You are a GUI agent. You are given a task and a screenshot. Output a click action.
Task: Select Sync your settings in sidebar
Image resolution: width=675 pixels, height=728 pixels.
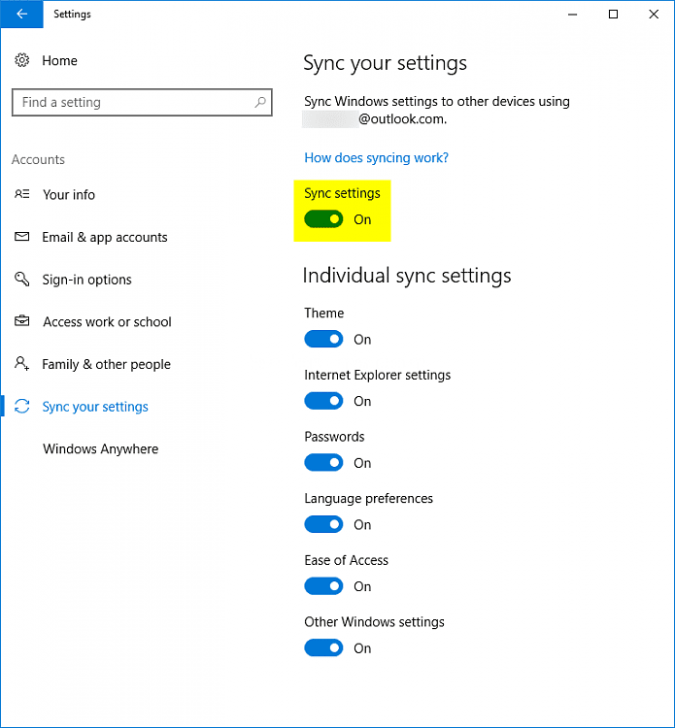pos(95,407)
